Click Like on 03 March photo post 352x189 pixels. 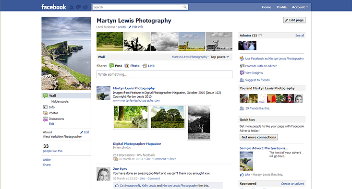148,159
